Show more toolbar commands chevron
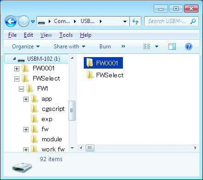Viewport: 203px width, 180px height. pos(123,46)
